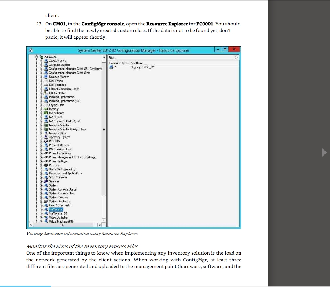The image size is (330, 287).
Task: Click the Services gear icon
Action: [46, 181]
